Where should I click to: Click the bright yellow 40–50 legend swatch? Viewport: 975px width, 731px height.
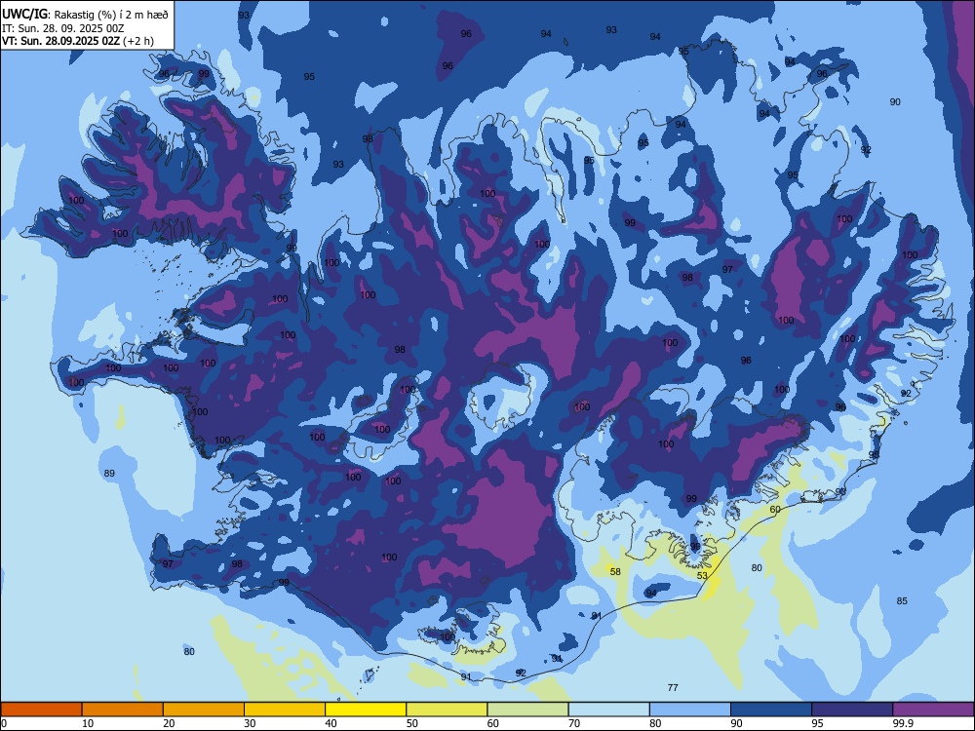(366, 710)
